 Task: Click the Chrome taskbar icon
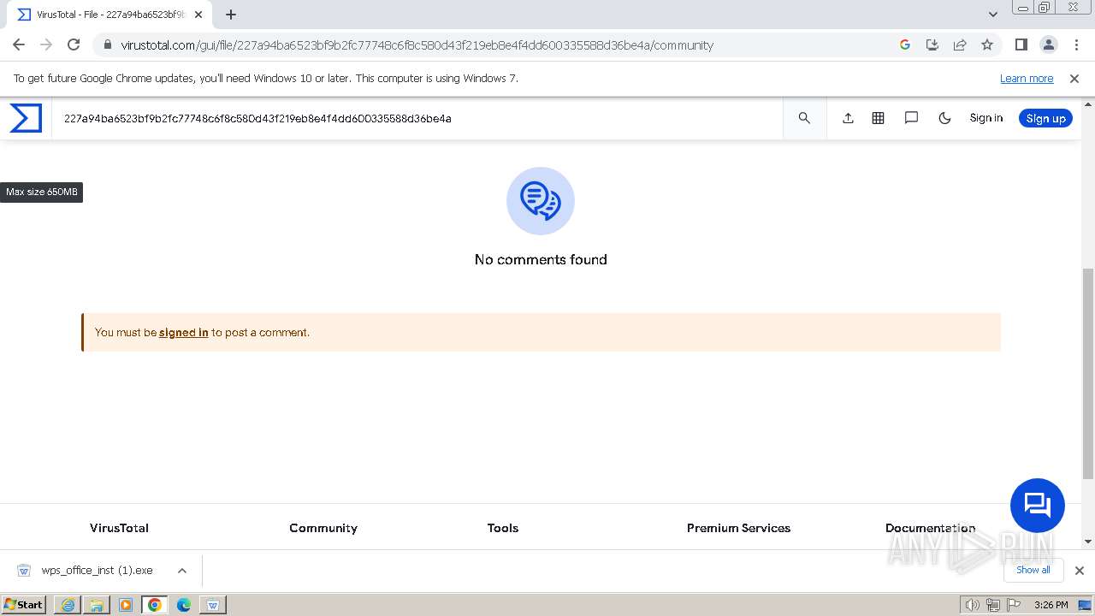[155, 605]
